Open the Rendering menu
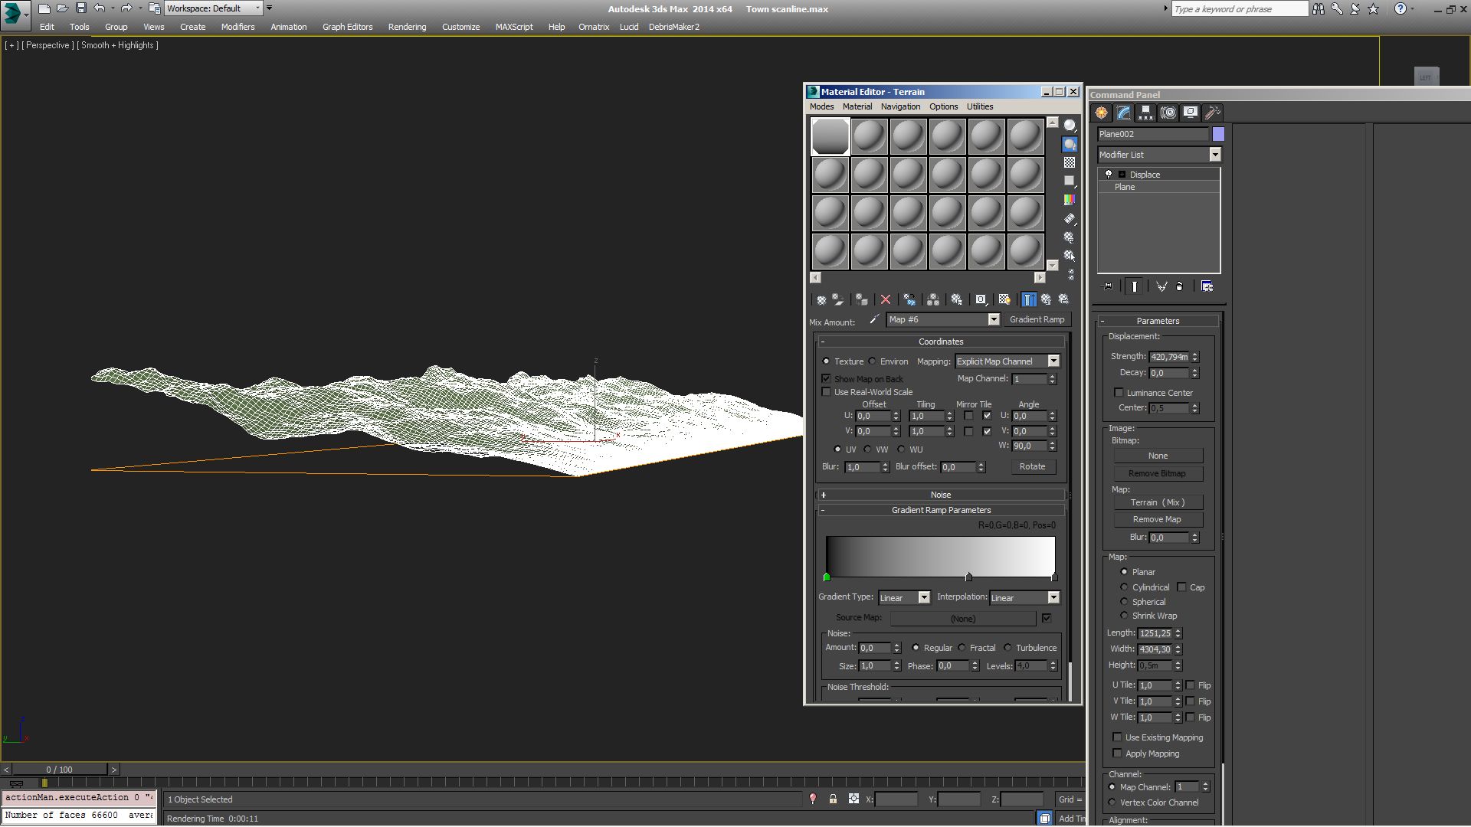This screenshot has height=827, width=1471. pyautogui.click(x=407, y=27)
